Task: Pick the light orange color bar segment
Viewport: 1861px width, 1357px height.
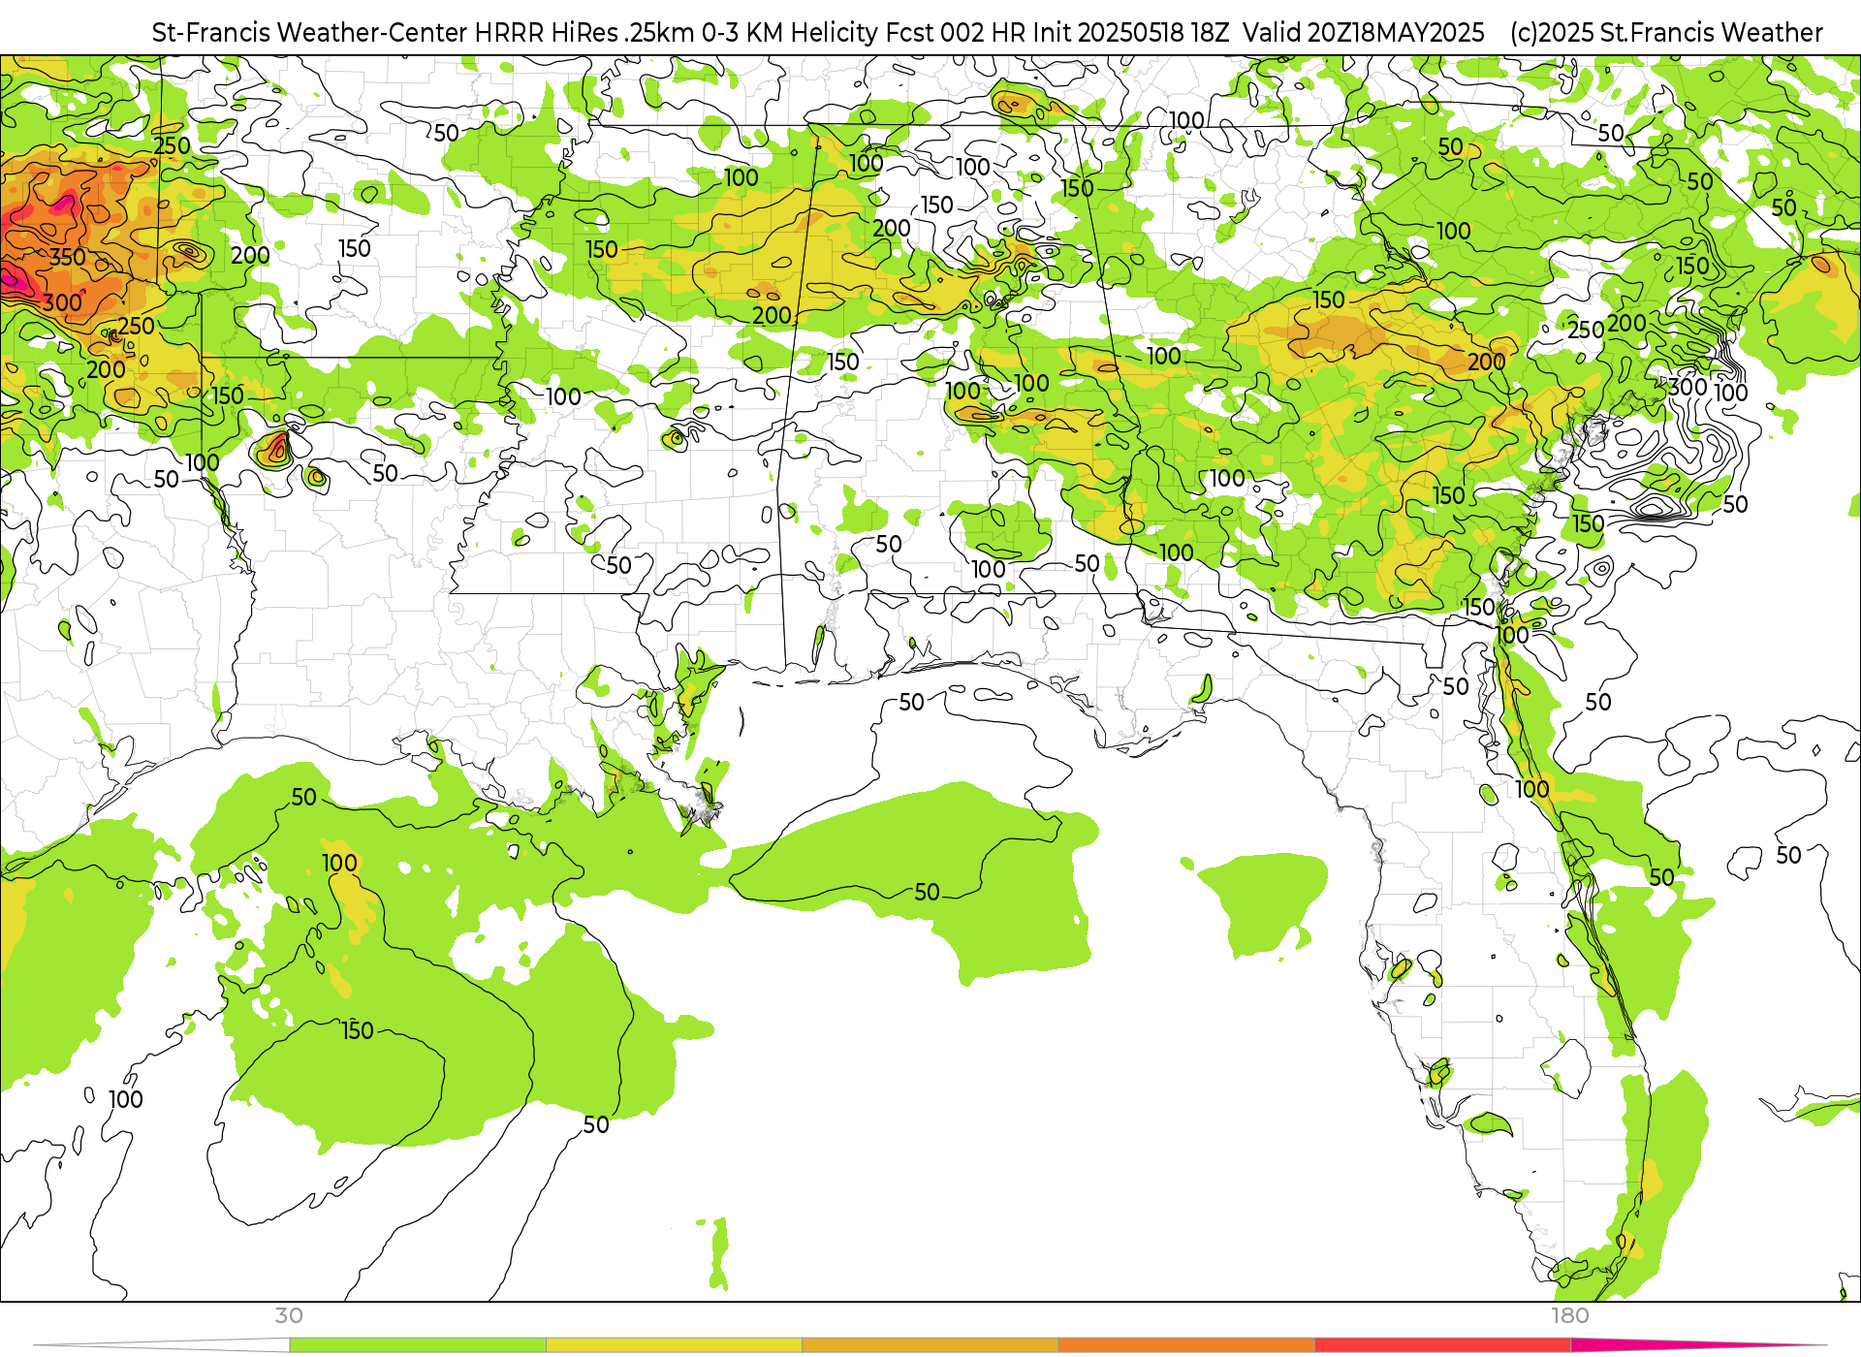Action: coord(930,1345)
